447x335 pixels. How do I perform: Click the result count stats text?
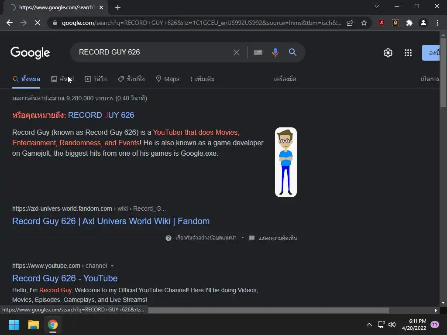pyautogui.click(x=79, y=98)
